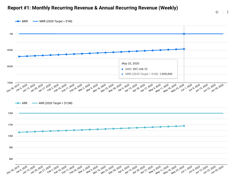Click the A-Z sort icon
The width and height of the screenshot is (236, 179).
tap(217, 12)
